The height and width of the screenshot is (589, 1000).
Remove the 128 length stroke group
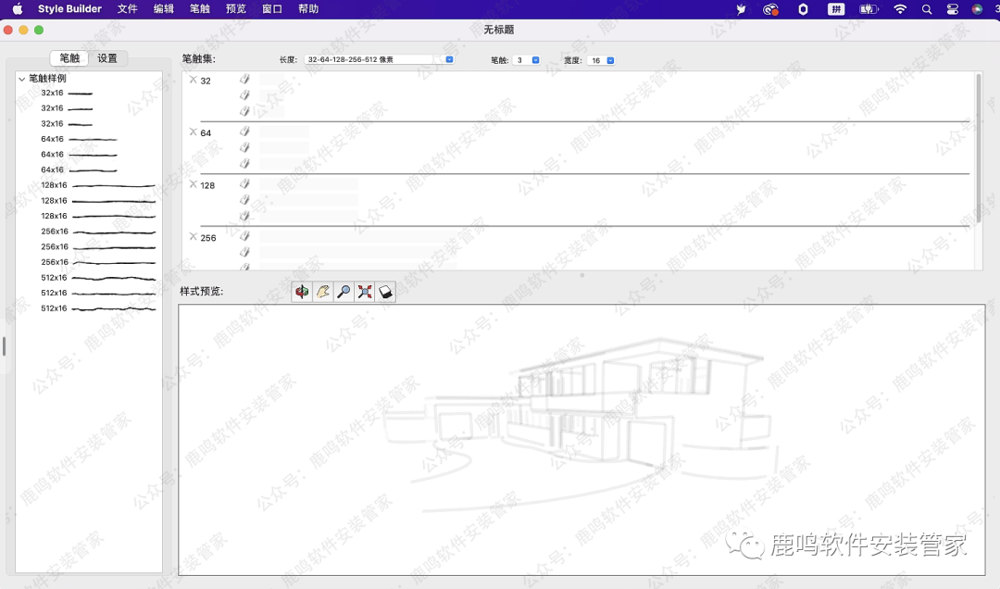pyautogui.click(x=193, y=184)
